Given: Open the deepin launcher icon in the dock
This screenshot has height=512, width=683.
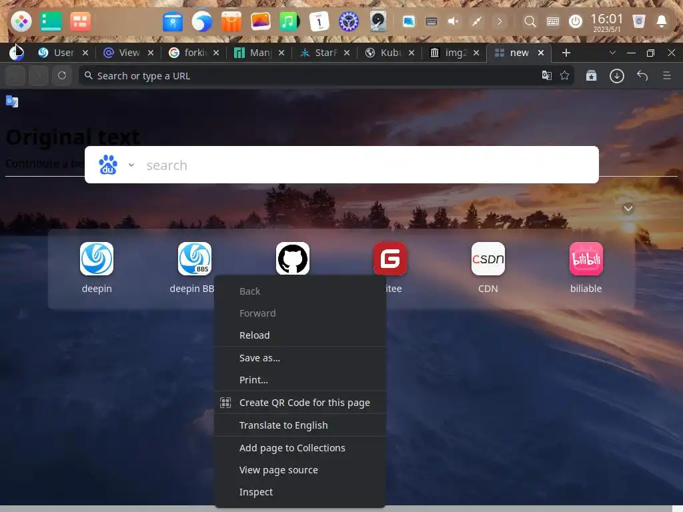Looking at the screenshot, I should pyautogui.click(x=21, y=21).
